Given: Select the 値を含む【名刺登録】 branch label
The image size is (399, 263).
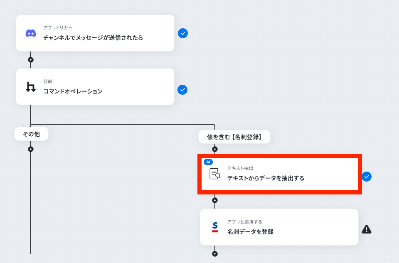Looking at the screenshot, I should coord(234,137).
